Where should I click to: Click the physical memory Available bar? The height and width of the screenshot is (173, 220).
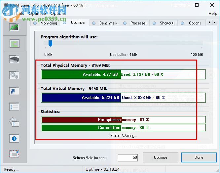(81, 74)
